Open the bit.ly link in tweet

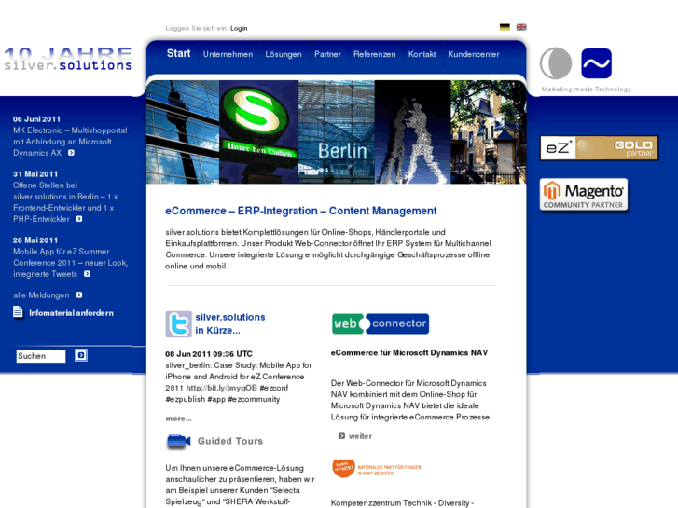(221, 388)
